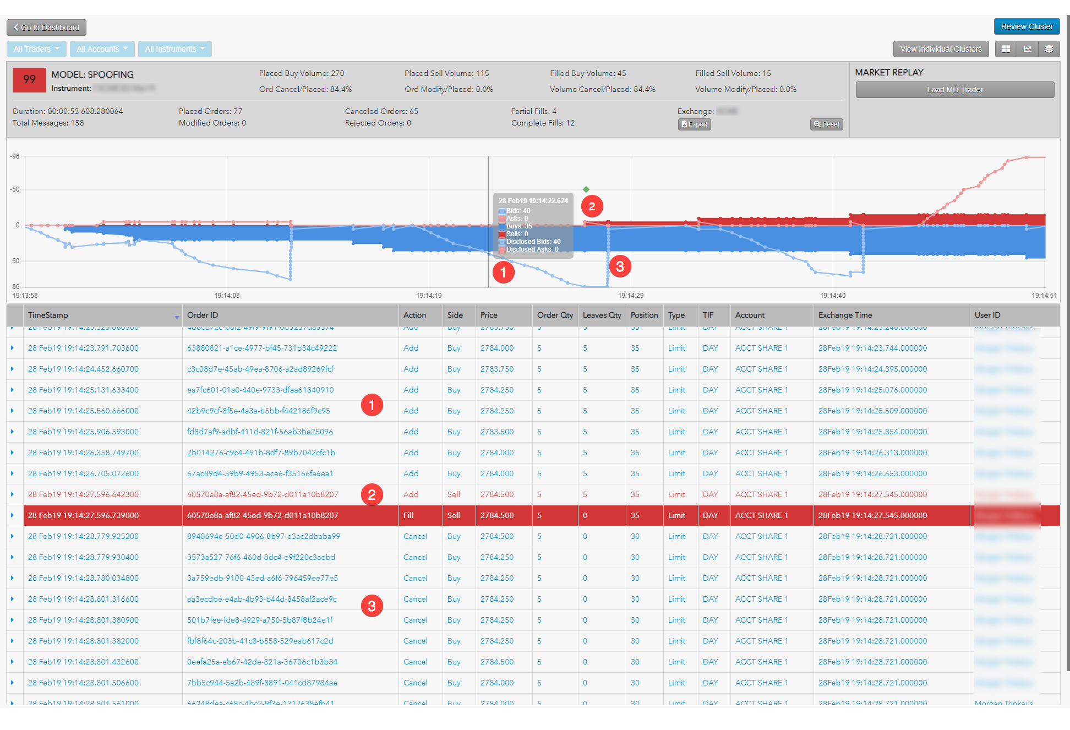Click the red 99 score badge
The image size is (1070, 730).
(x=29, y=80)
